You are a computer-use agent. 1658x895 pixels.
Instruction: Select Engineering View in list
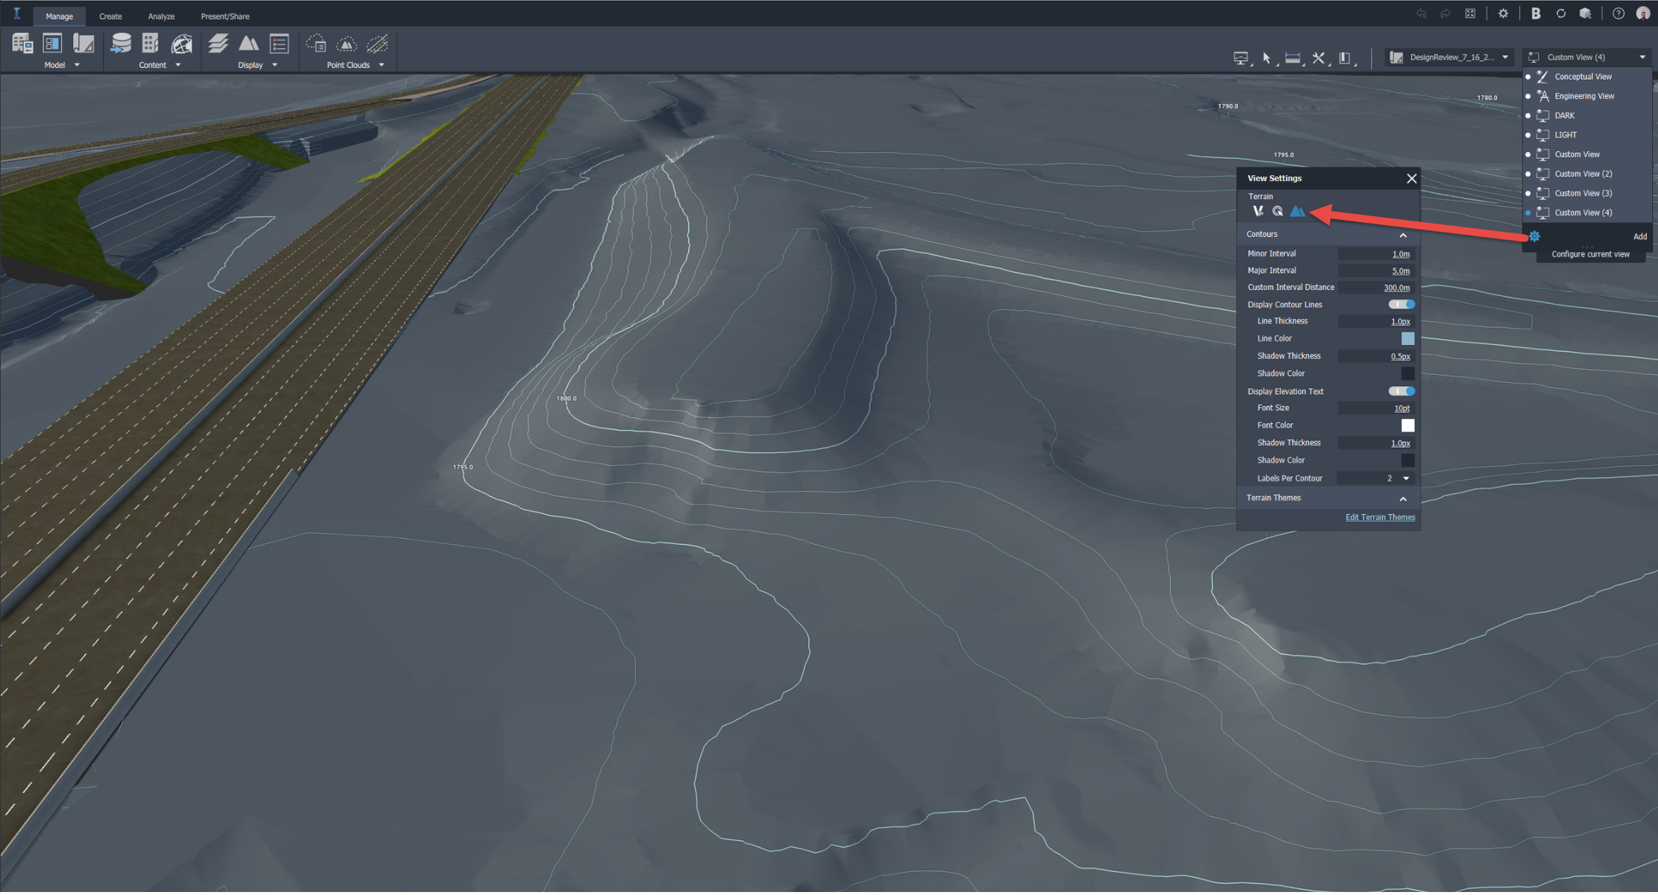1586,96
